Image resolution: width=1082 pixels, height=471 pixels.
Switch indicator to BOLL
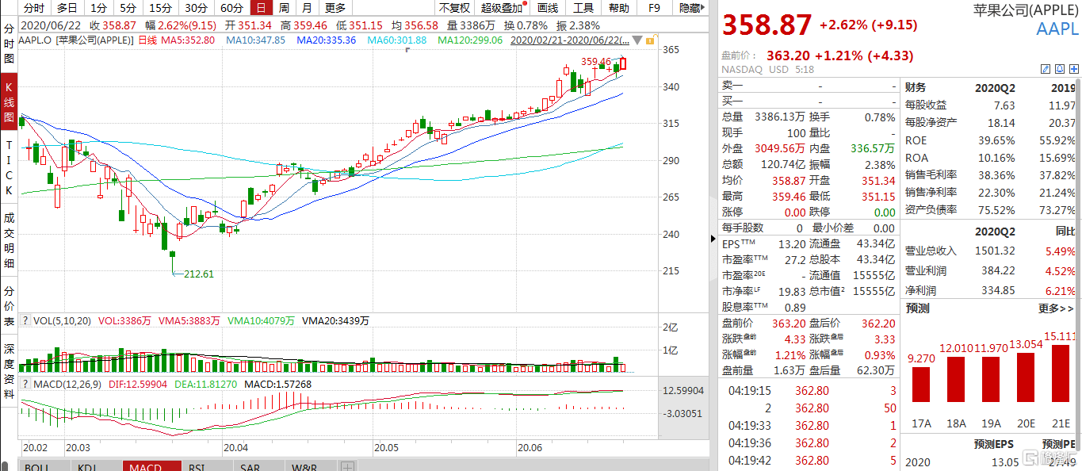44,466
